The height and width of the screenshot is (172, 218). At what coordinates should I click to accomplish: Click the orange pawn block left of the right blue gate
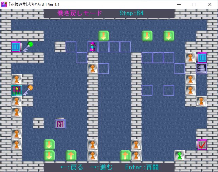[190, 57]
